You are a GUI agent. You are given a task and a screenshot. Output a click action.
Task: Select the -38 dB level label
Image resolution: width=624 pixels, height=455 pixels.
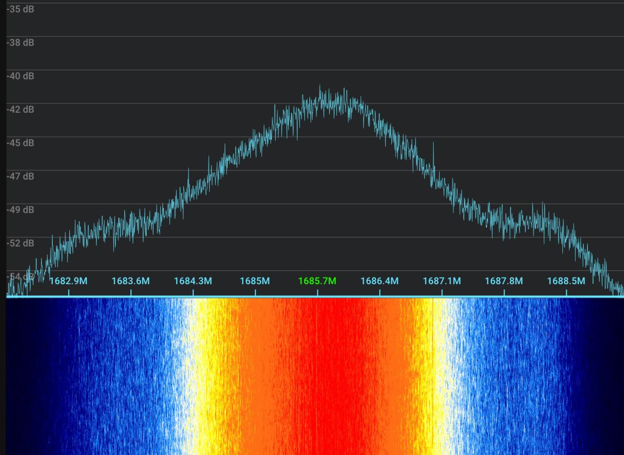(20, 42)
